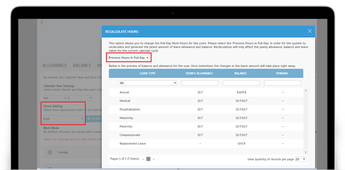The height and width of the screenshot is (170, 345).
Task: Go back using the left chevron arrow
Action: (42, 22)
